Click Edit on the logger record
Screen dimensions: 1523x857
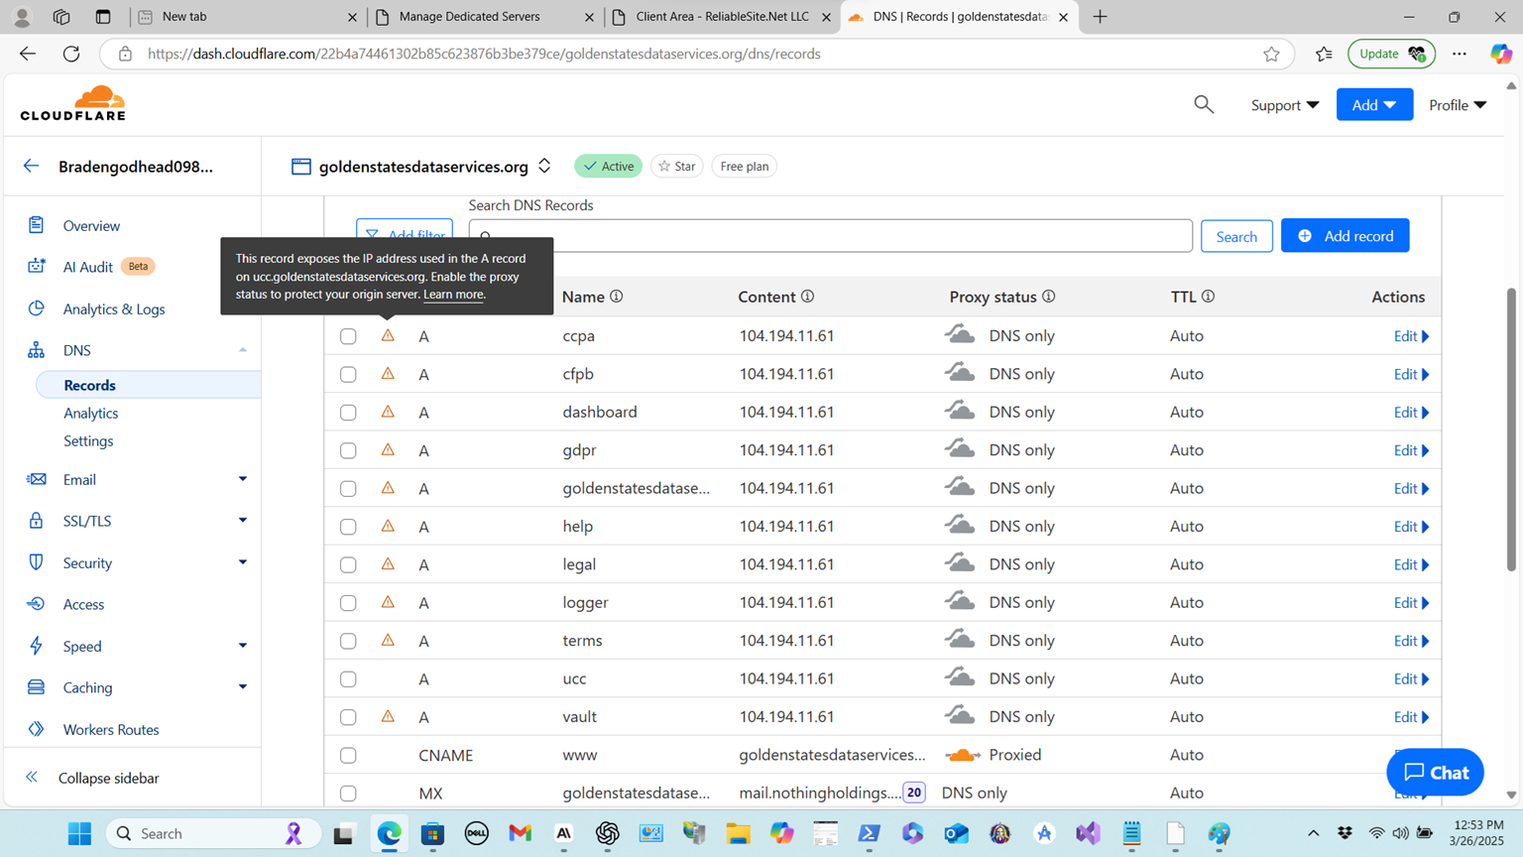[1411, 603]
